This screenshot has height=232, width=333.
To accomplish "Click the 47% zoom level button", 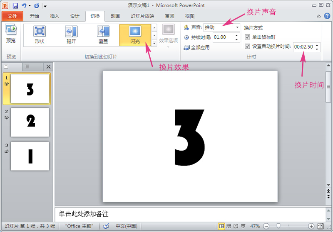I will click(x=255, y=226).
